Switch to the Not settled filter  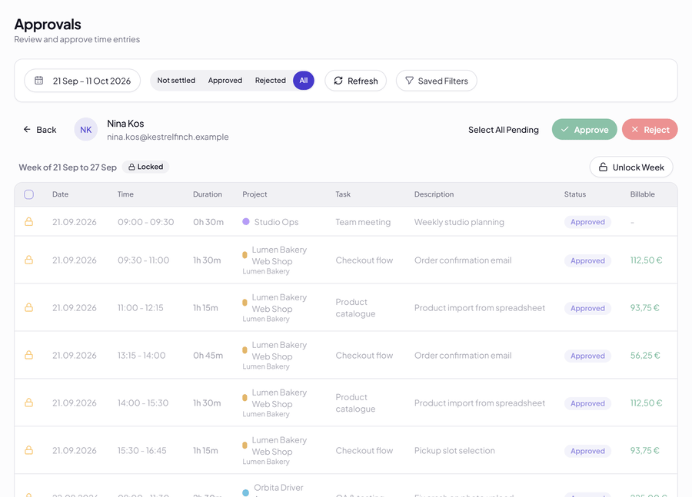(x=176, y=80)
